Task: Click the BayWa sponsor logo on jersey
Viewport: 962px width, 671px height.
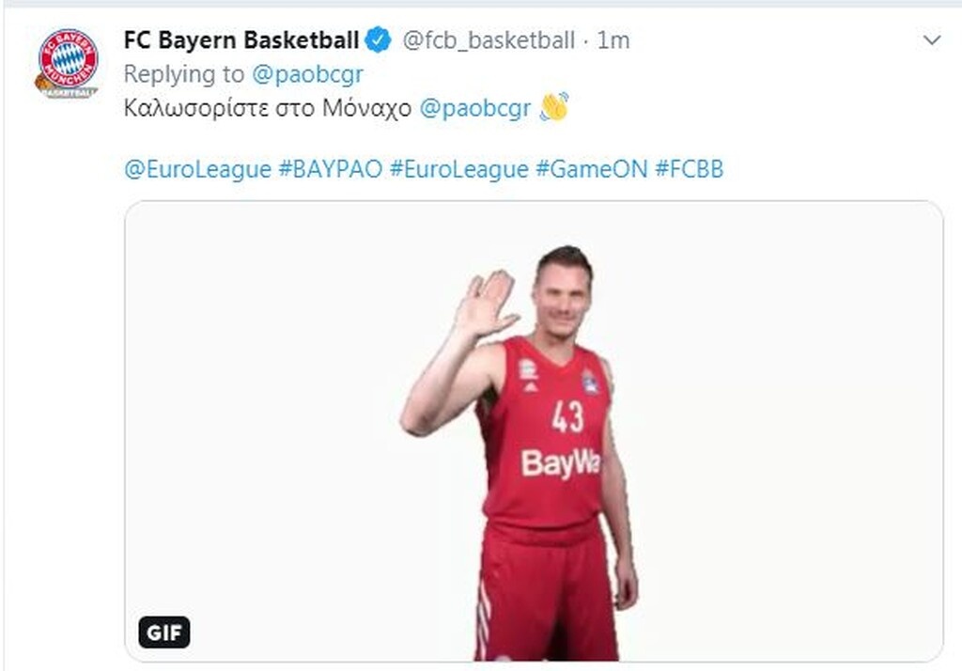Action: point(560,464)
